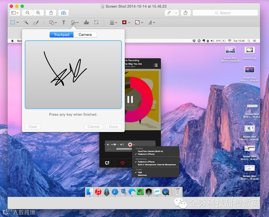Open the Shapes tool menu

tap(53, 23)
